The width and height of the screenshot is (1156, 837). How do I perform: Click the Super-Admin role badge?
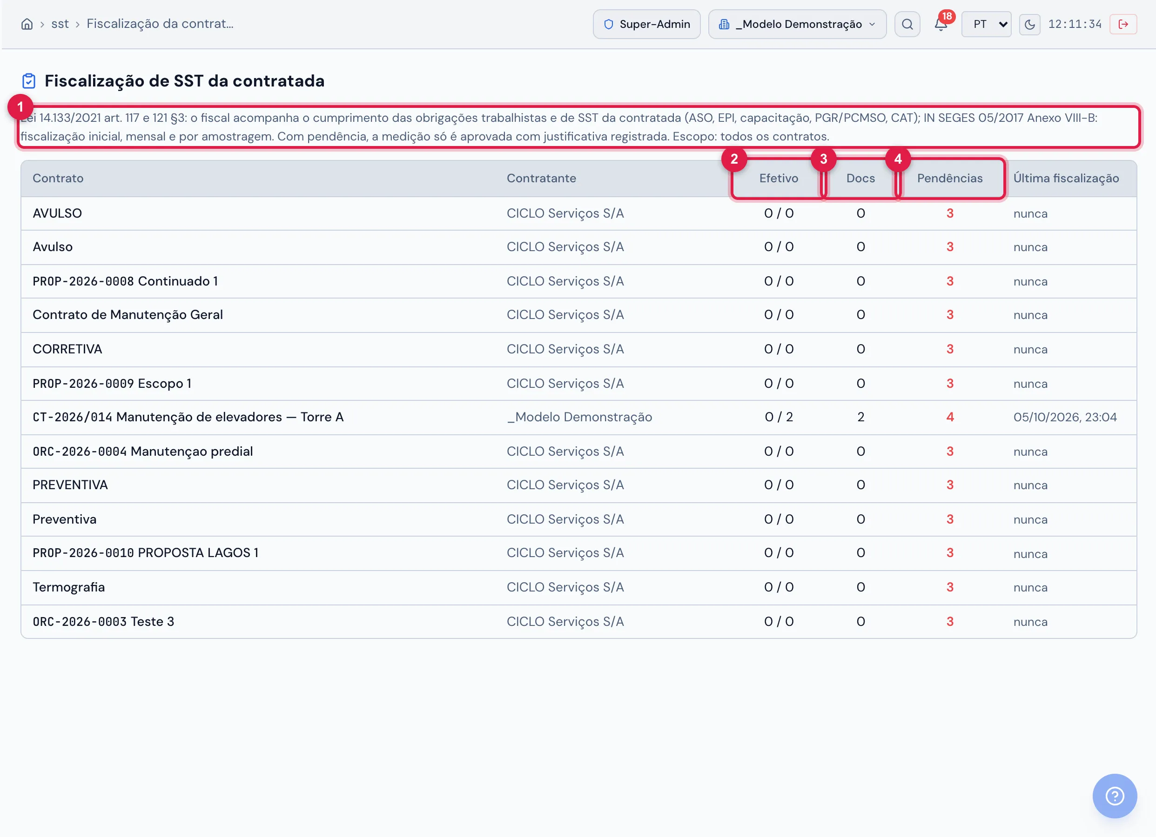coord(646,24)
